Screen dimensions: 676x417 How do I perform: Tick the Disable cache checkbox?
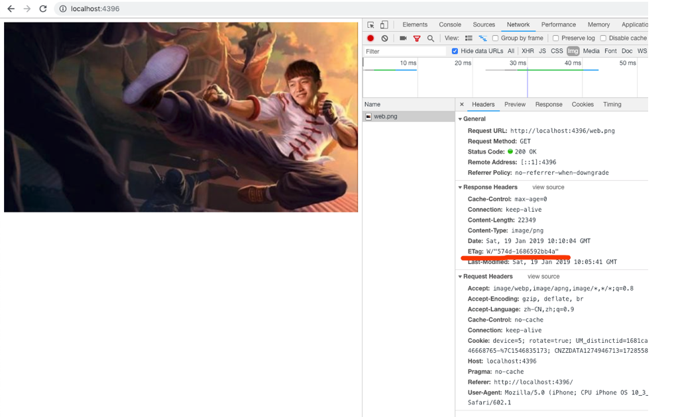click(603, 38)
